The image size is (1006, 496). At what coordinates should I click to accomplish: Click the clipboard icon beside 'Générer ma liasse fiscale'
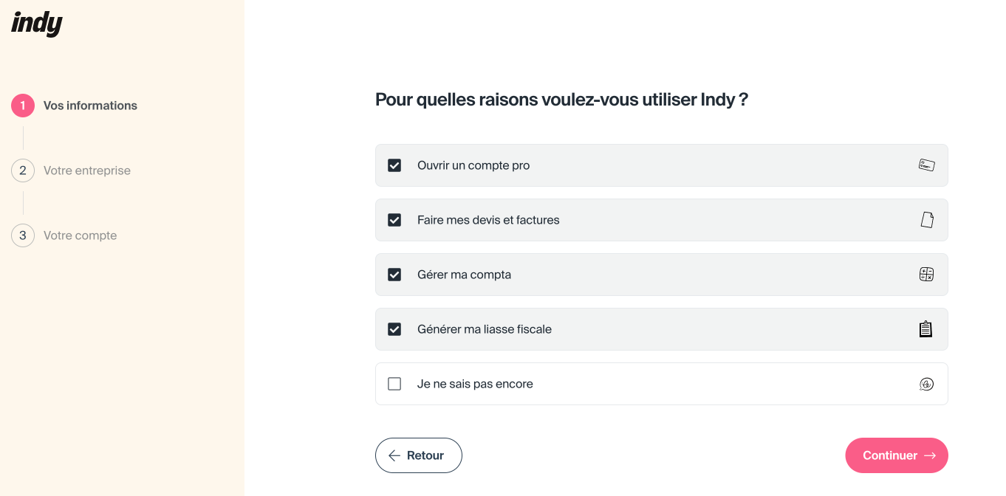[x=926, y=328]
